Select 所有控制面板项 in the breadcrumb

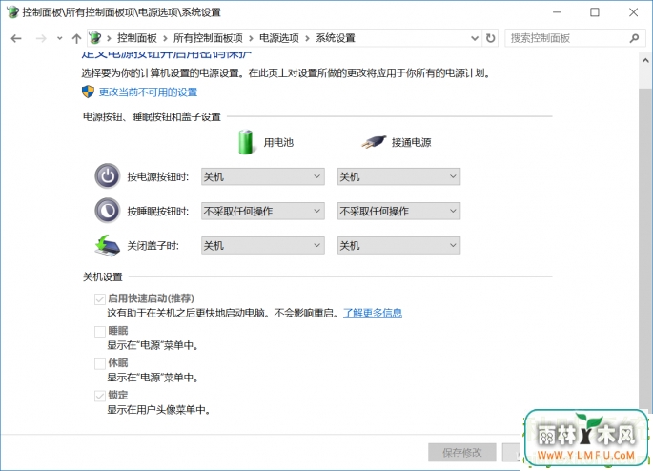coord(208,38)
